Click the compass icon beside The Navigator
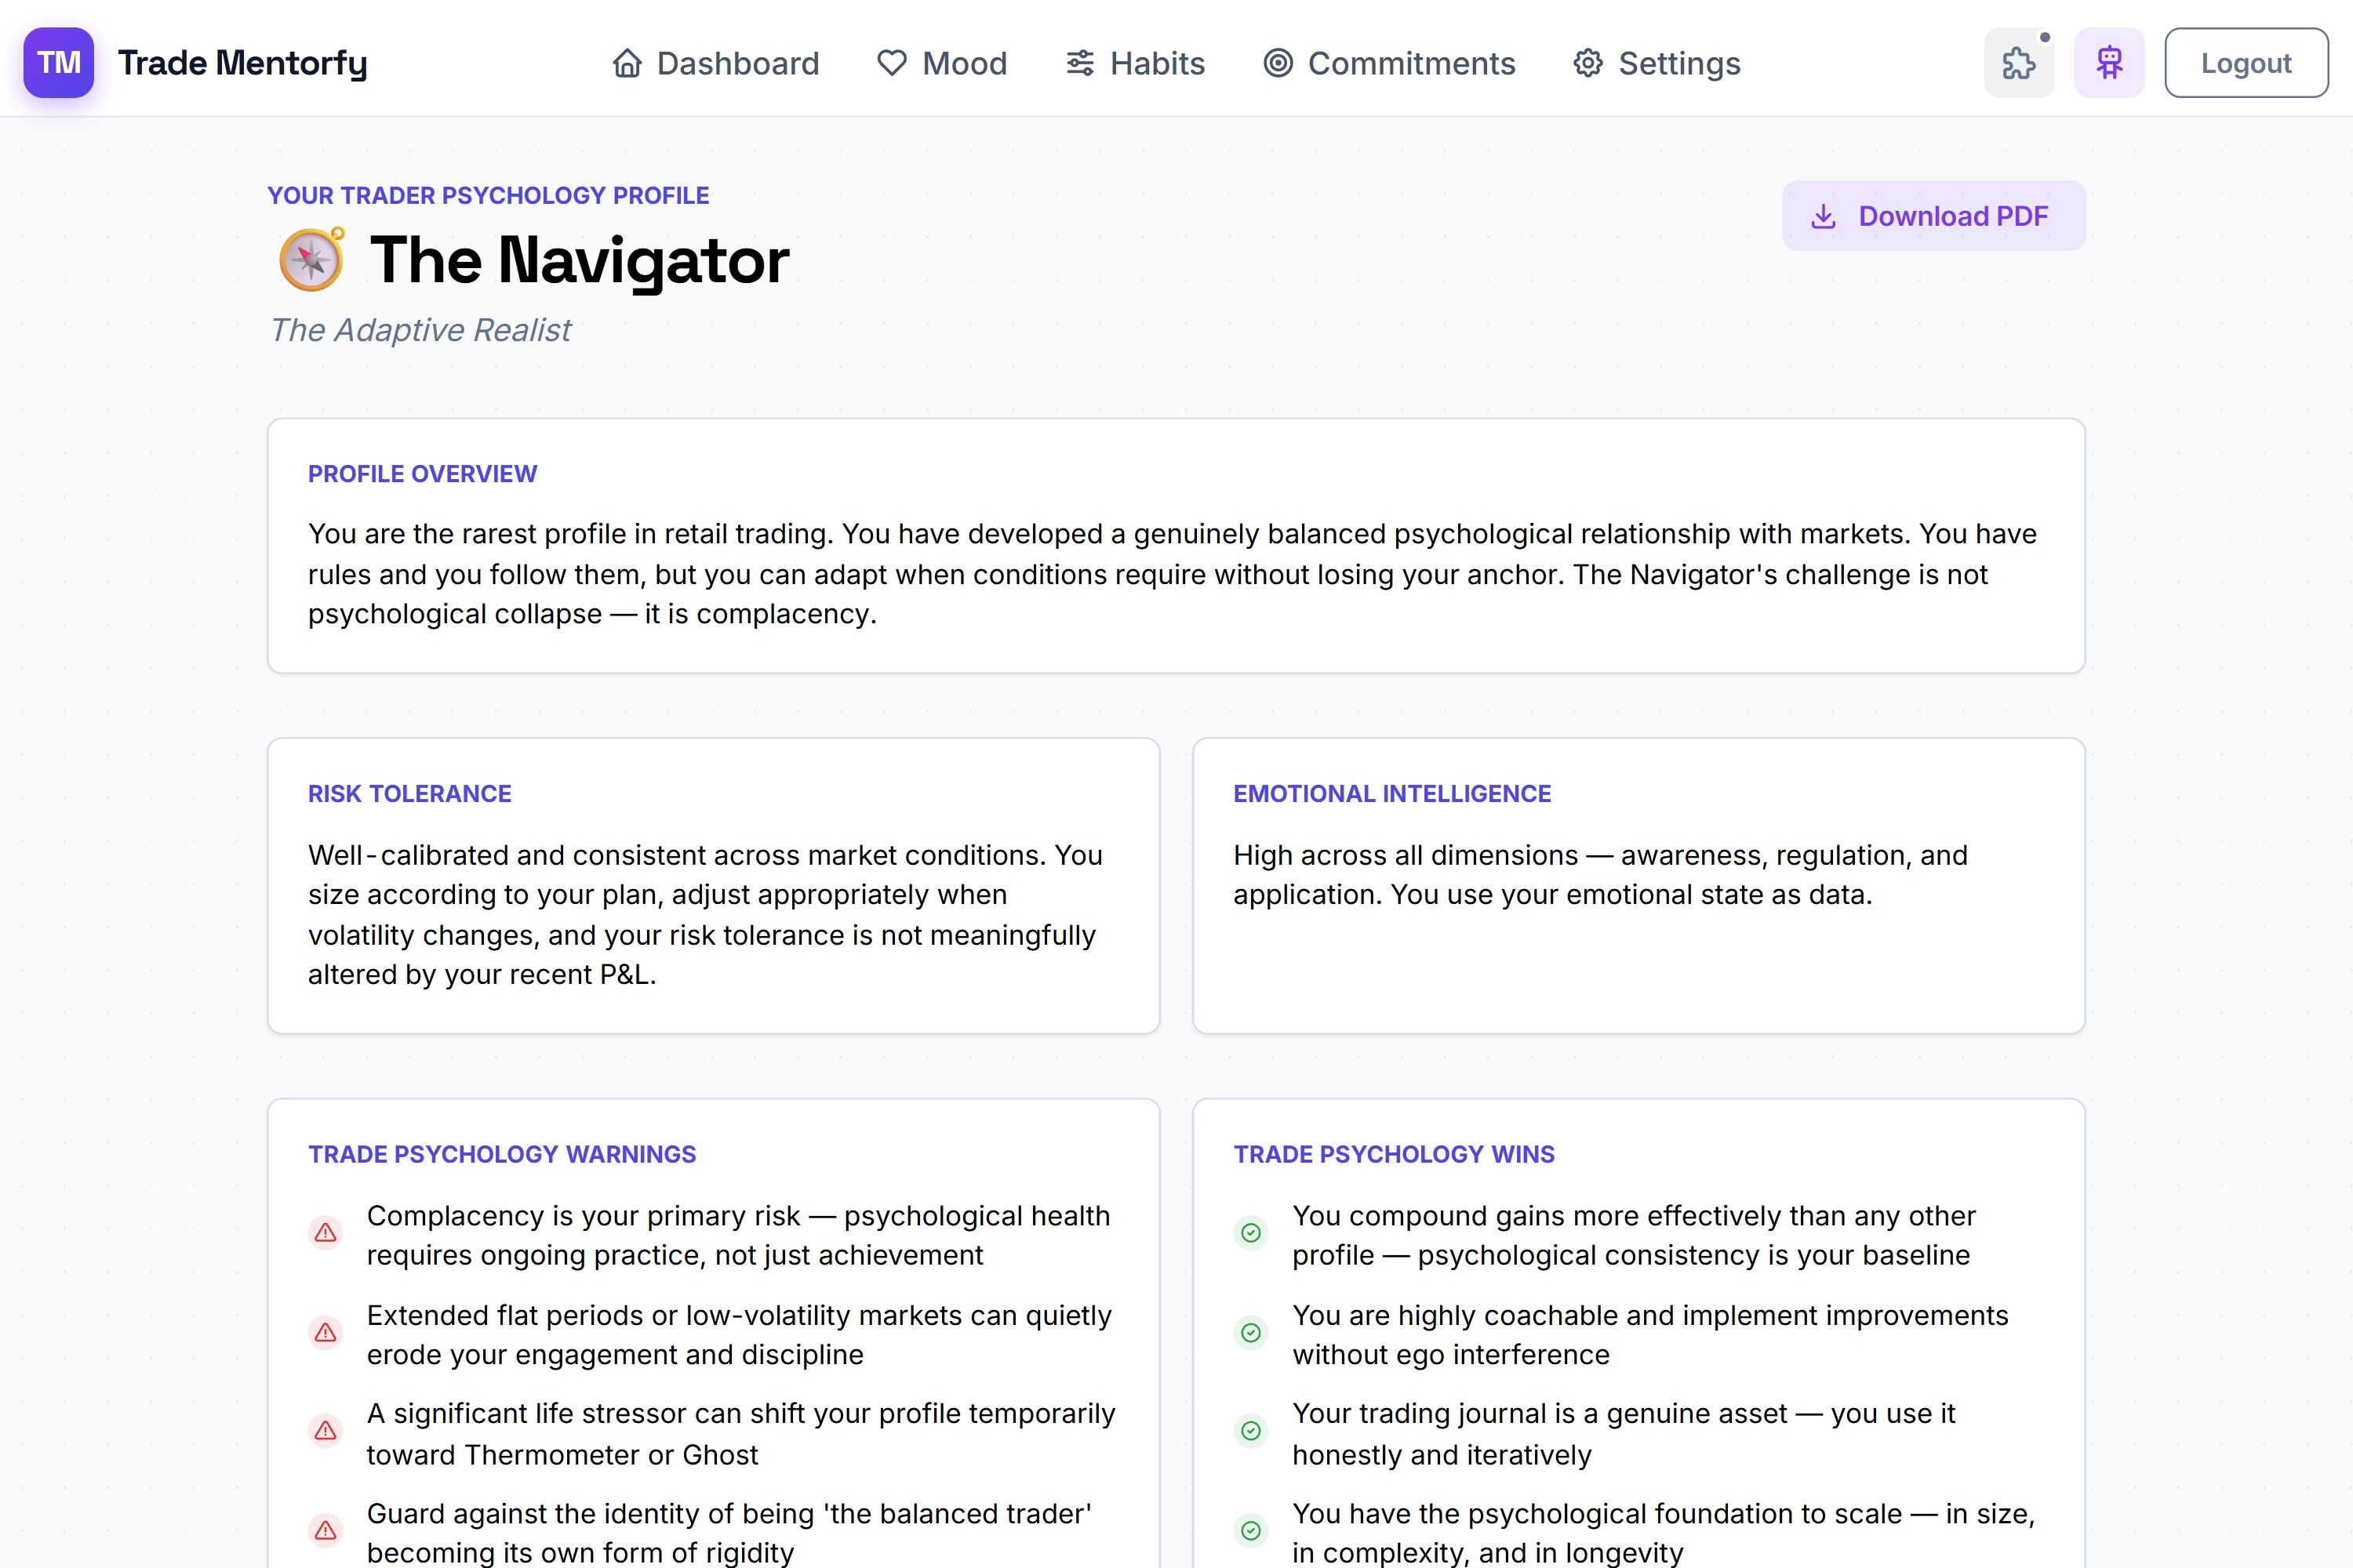 coord(312,259)
